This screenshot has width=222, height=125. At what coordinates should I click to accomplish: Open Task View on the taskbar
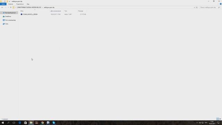coord(14,123)
